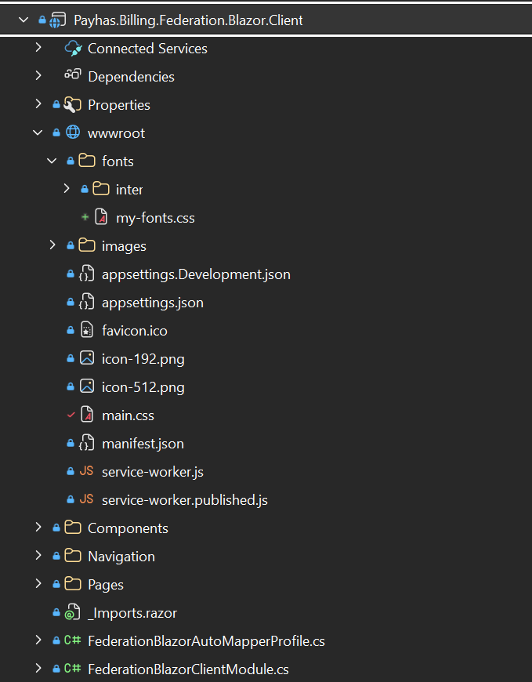
Task: Expand the inter fonts subfolder
Action: click(x=67, y=189)
